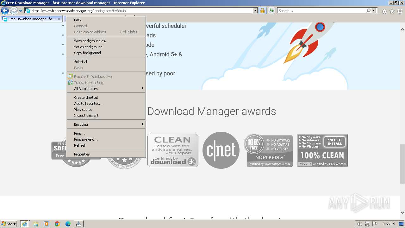Choose Create shortcut
This screenshot has width=405, height=228.
[x=106, y=98]
